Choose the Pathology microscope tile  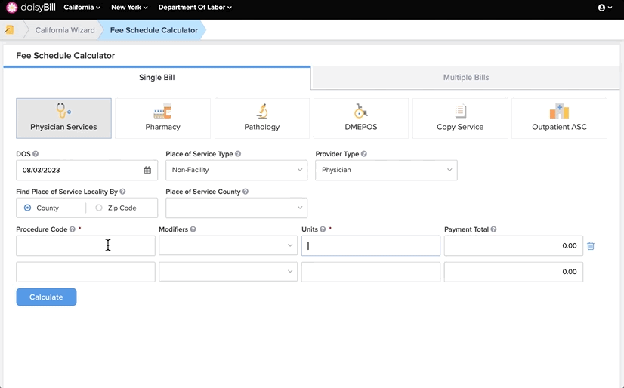point(262,119)
